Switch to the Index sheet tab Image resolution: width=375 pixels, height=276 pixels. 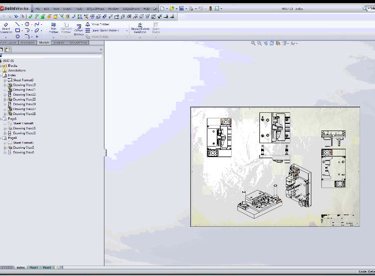pyautogui.click(x=21, y=268)
